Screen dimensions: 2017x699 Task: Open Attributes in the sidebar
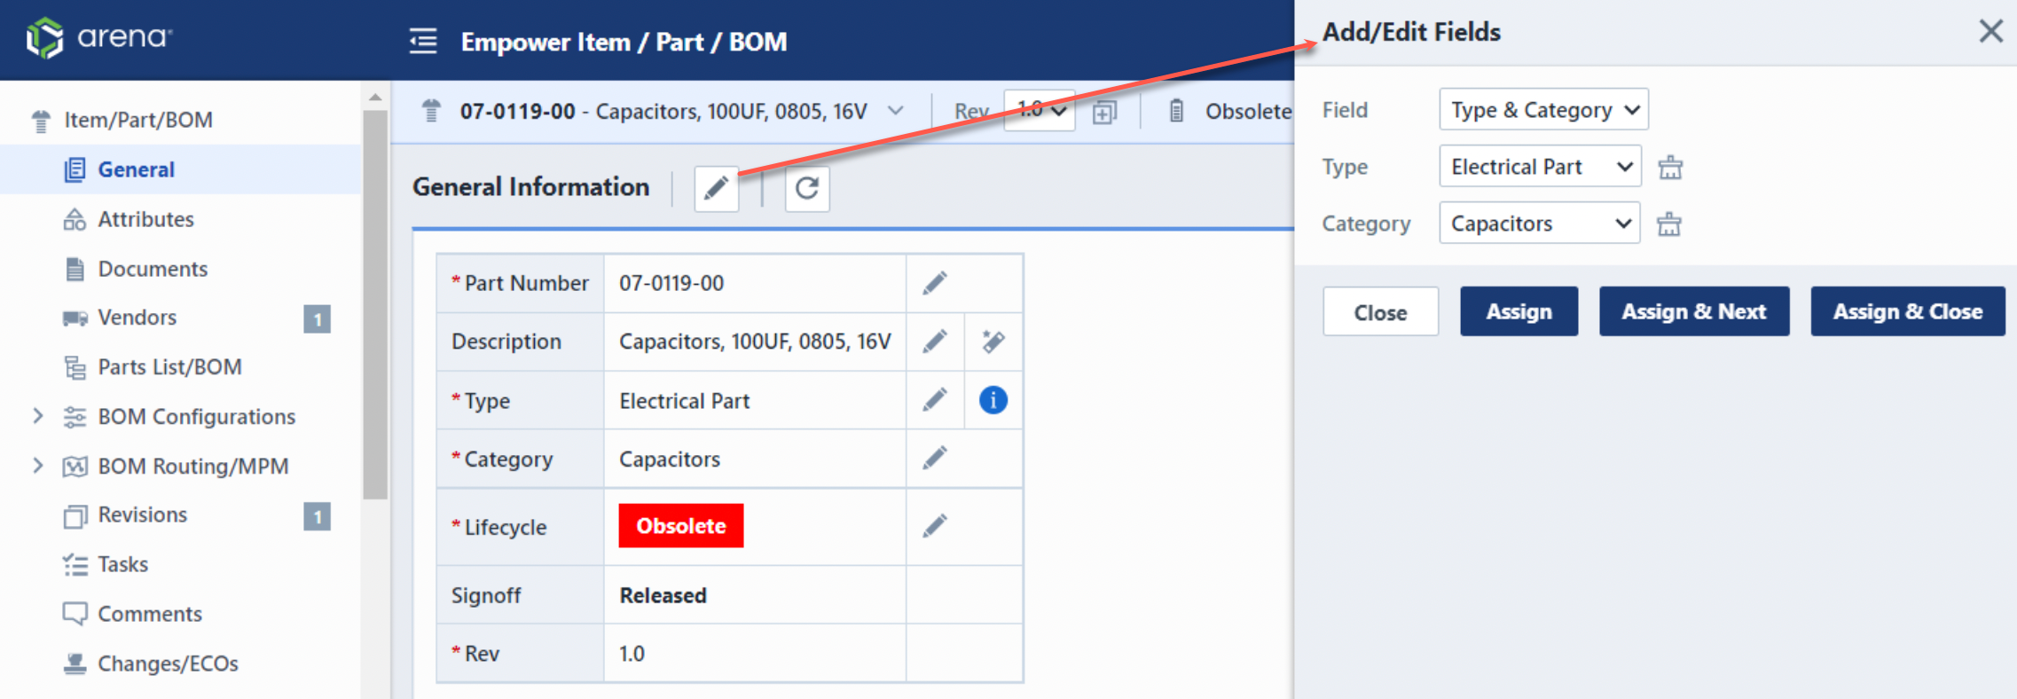click(x=145, y=219)
